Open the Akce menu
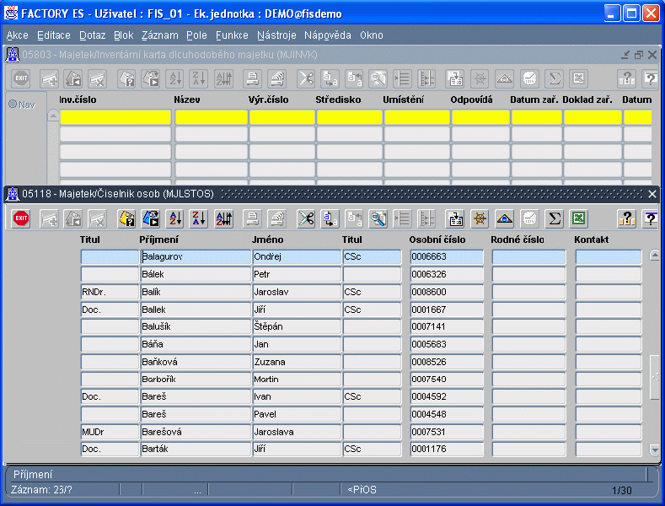The image size is (665, 506). [18, 35]
